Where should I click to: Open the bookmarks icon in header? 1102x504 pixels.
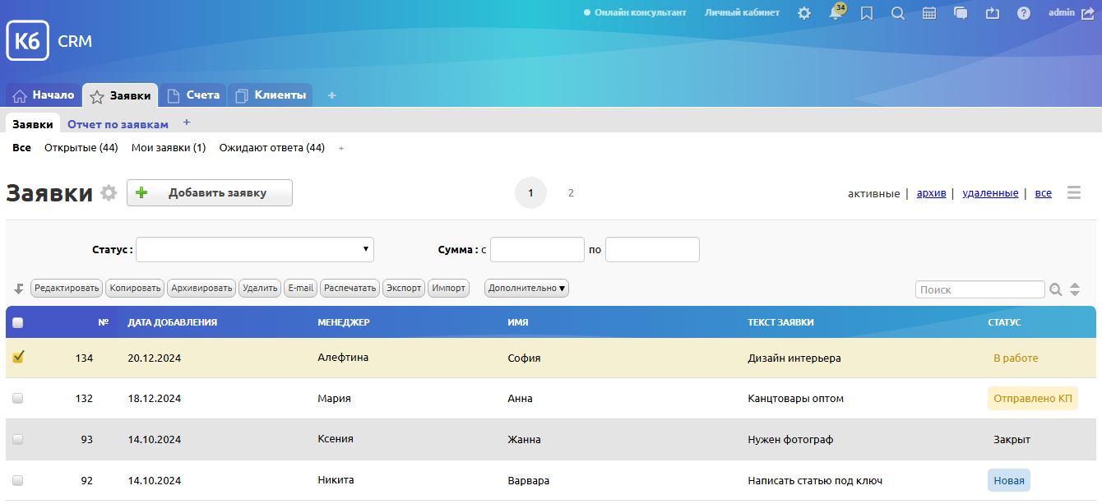866,13
